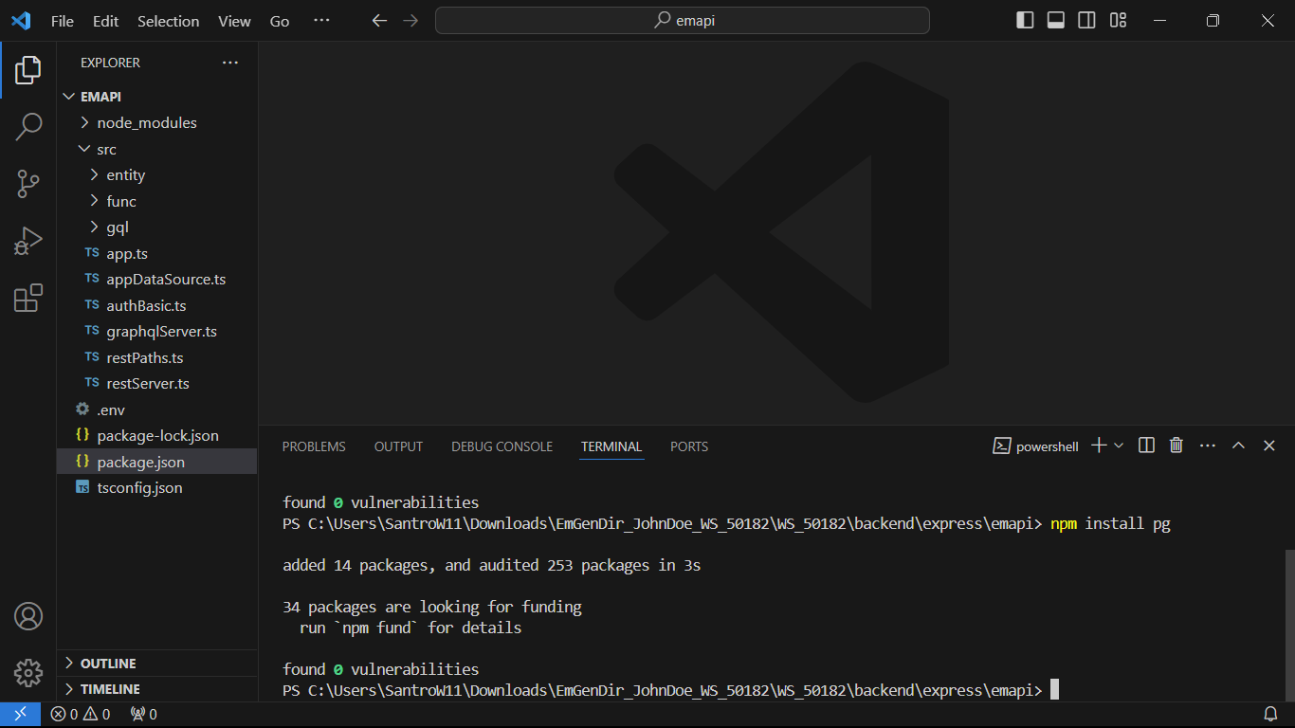Open the Run and Debug view
This screenshot has height=728, width=1295.
pyautogui.click(x=28, y=241)
